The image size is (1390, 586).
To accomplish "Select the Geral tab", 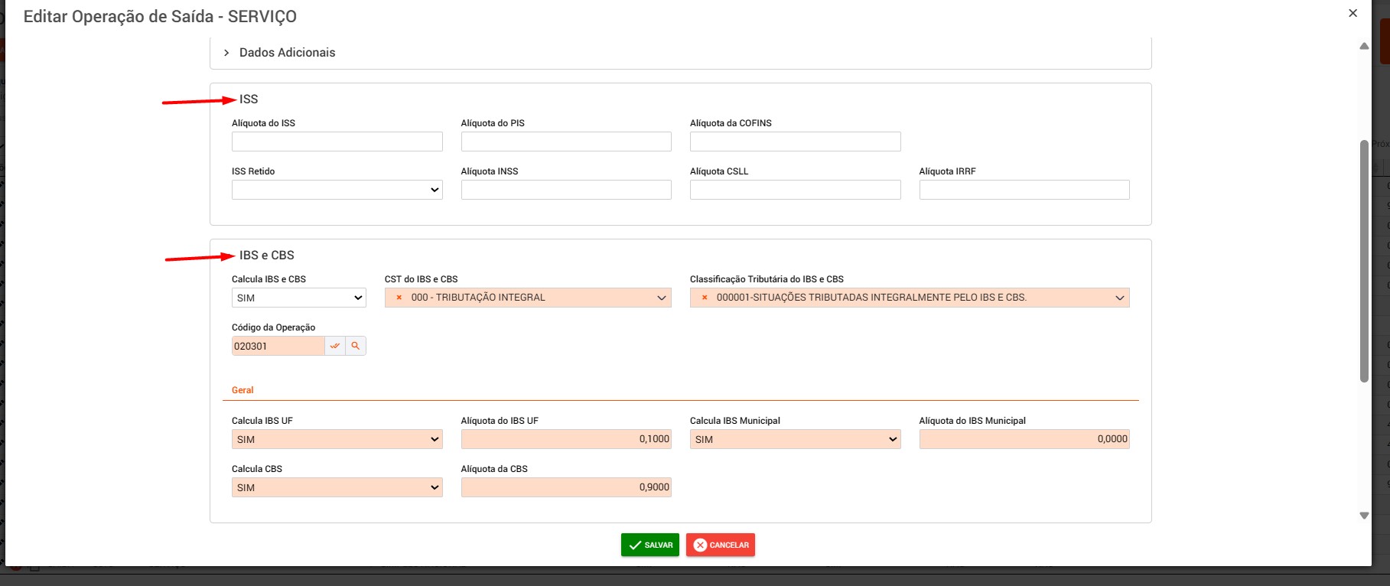I will (243, 390).
